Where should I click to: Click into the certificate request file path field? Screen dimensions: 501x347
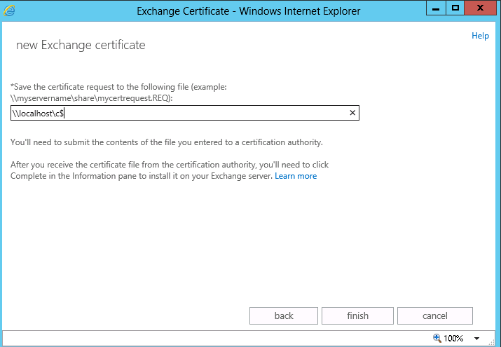coord(210,113)
